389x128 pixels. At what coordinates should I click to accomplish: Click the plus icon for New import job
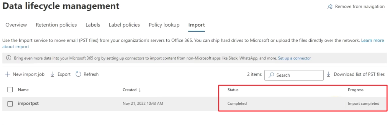[x=8, y=74]
